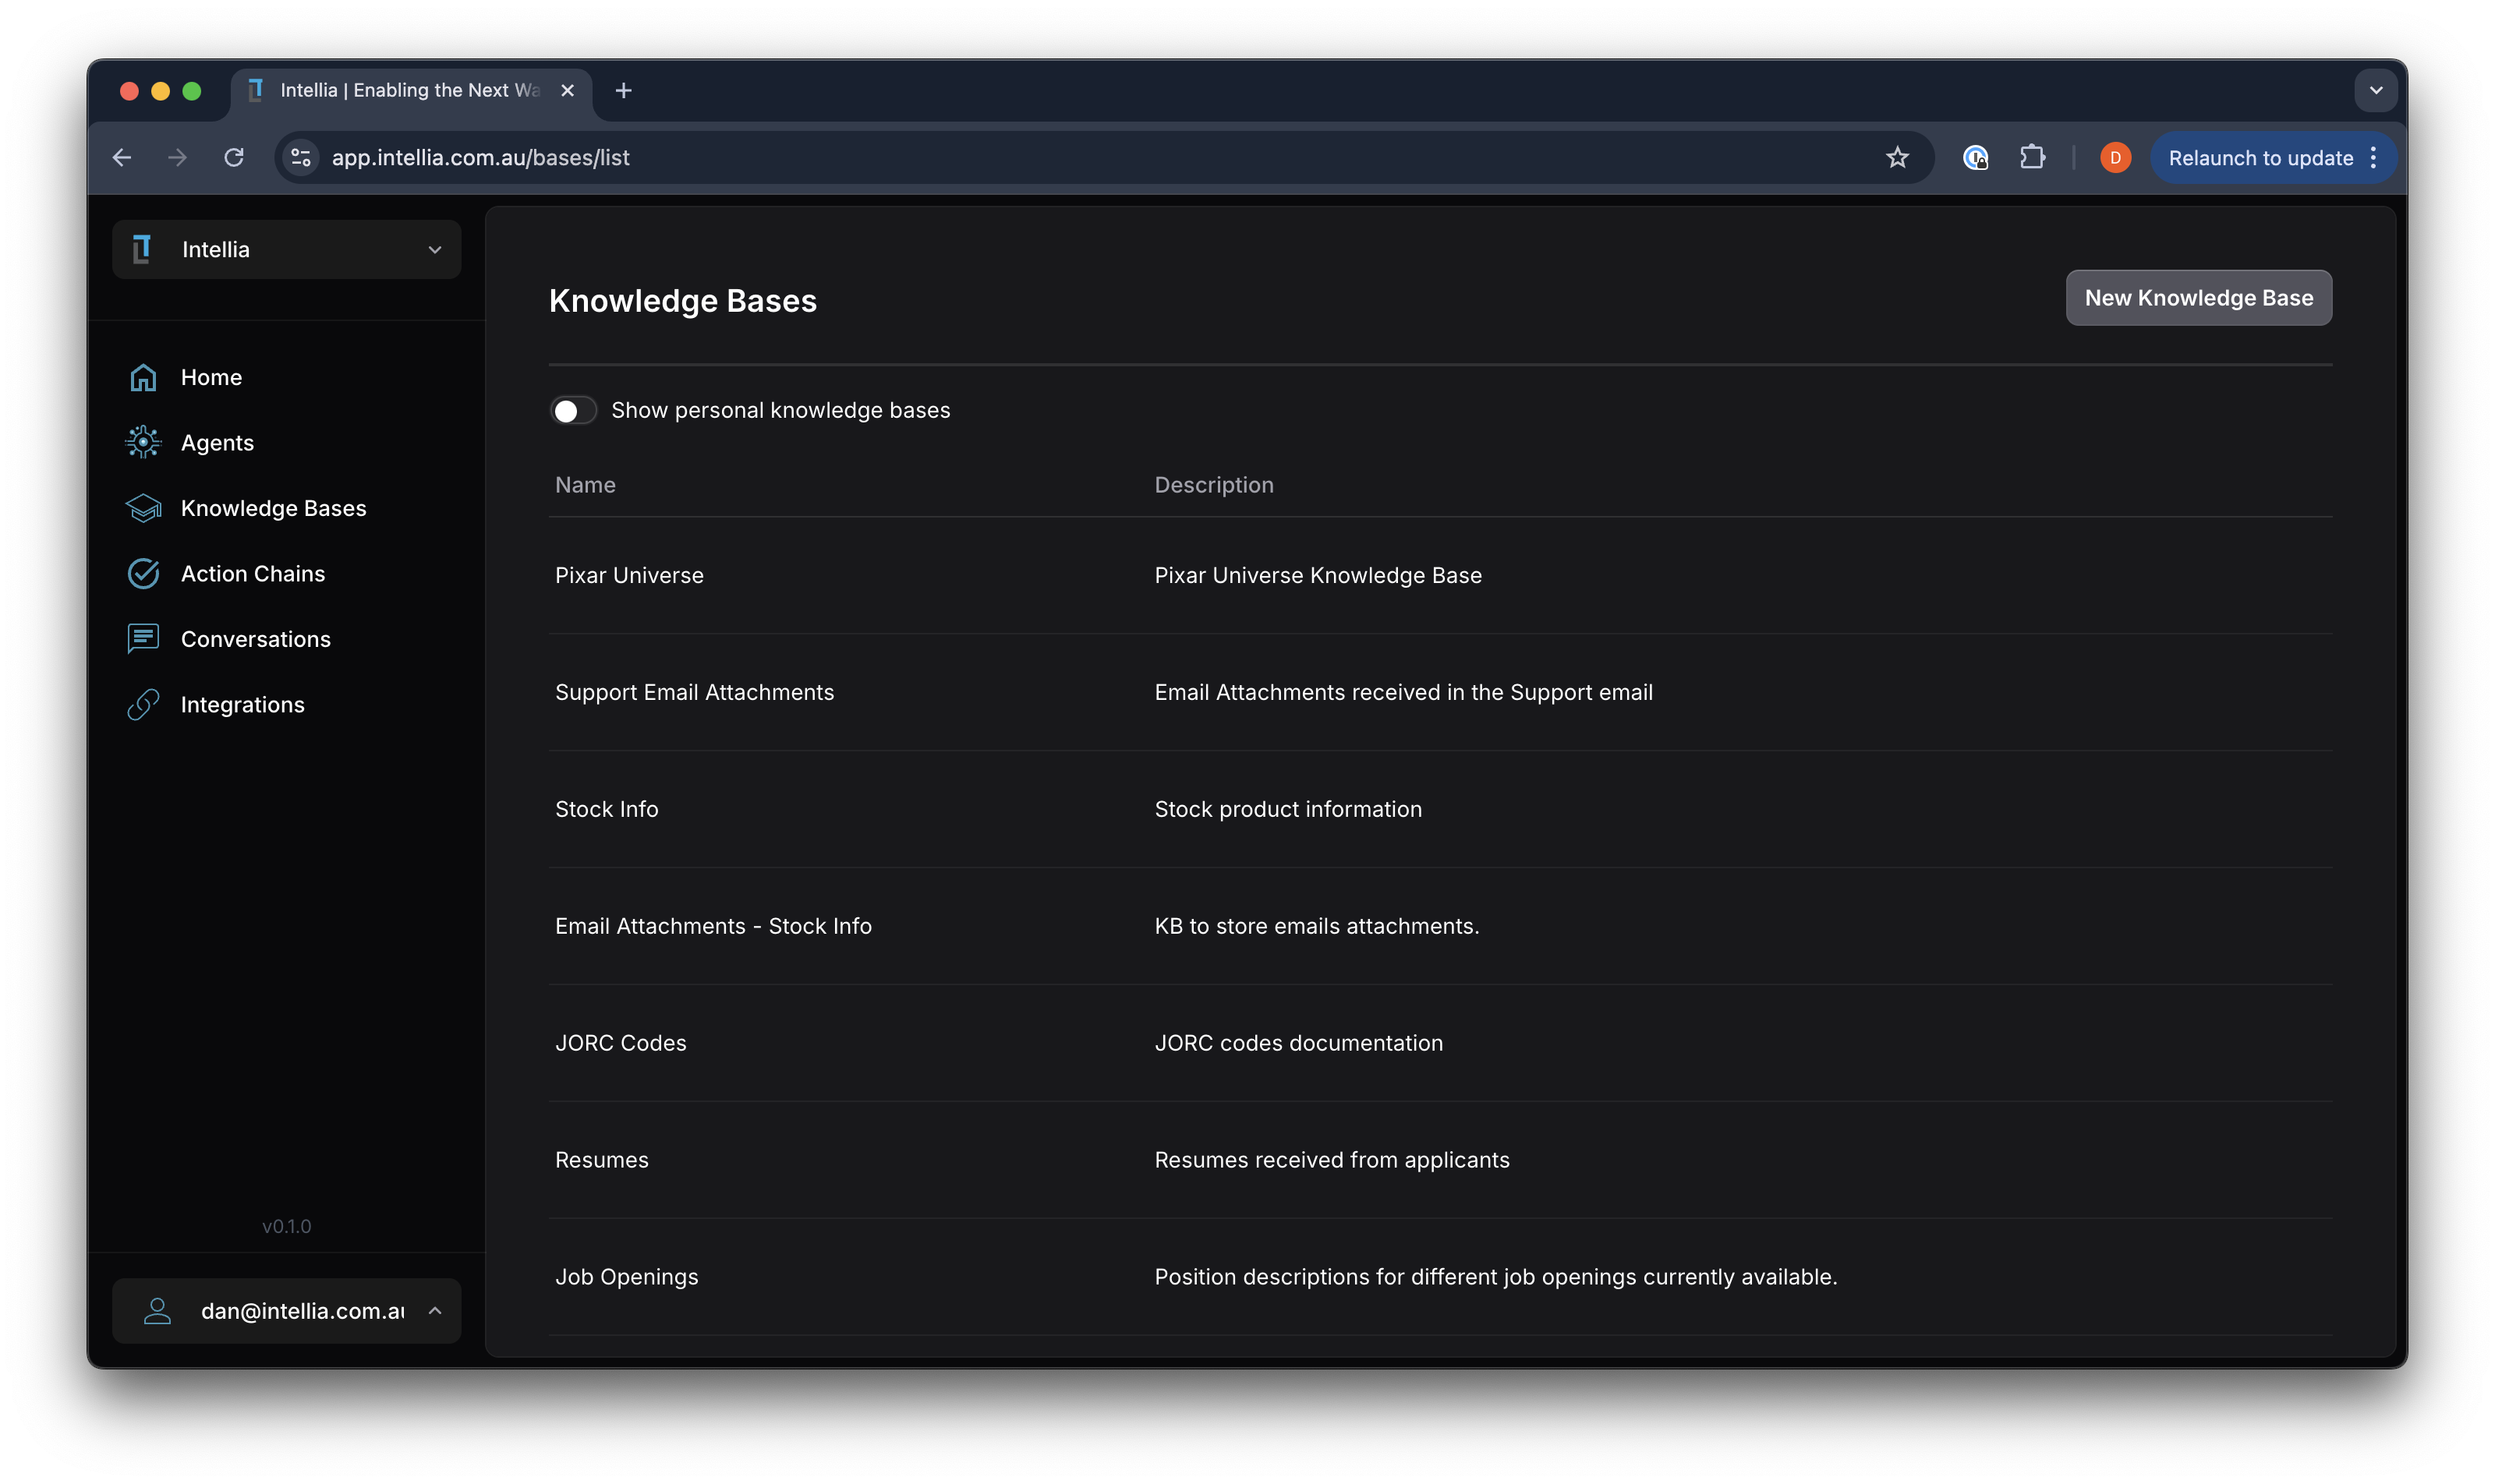Open Chrome profile avatar D
The width and height of the screenshot is (2495, 1484).
point(2115,157)
